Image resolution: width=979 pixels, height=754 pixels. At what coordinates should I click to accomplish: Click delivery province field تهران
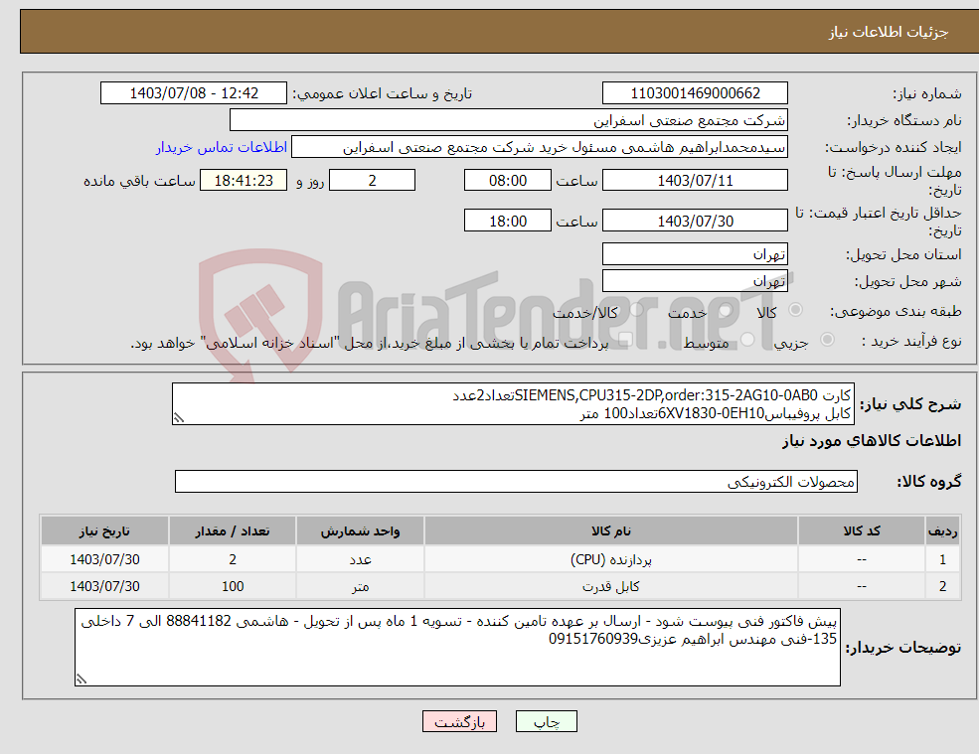point(695,254)
